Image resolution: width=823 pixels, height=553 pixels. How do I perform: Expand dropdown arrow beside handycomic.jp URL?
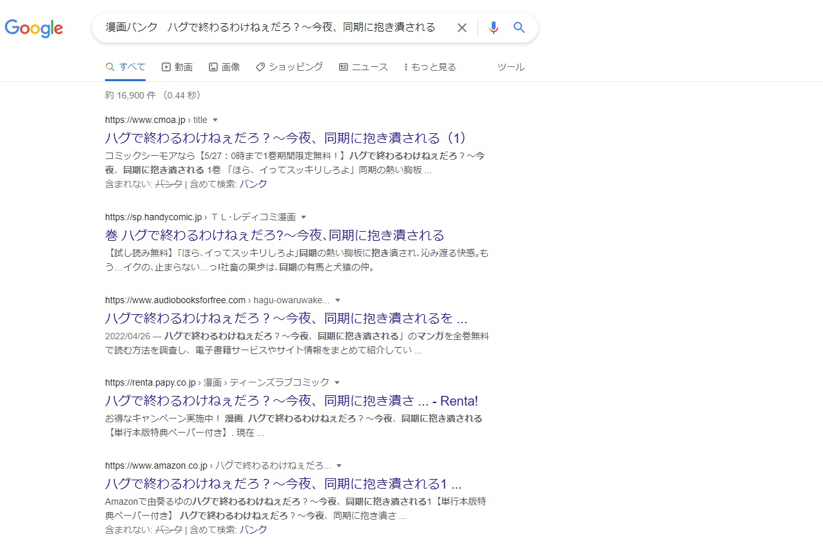304,218
